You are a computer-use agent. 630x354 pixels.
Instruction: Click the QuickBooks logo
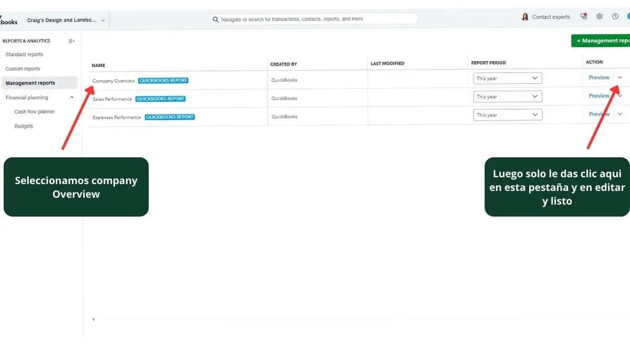[x=8, y=20]
